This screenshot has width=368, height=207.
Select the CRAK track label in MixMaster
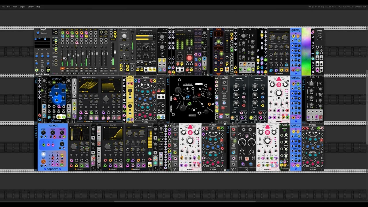point(76,30)
